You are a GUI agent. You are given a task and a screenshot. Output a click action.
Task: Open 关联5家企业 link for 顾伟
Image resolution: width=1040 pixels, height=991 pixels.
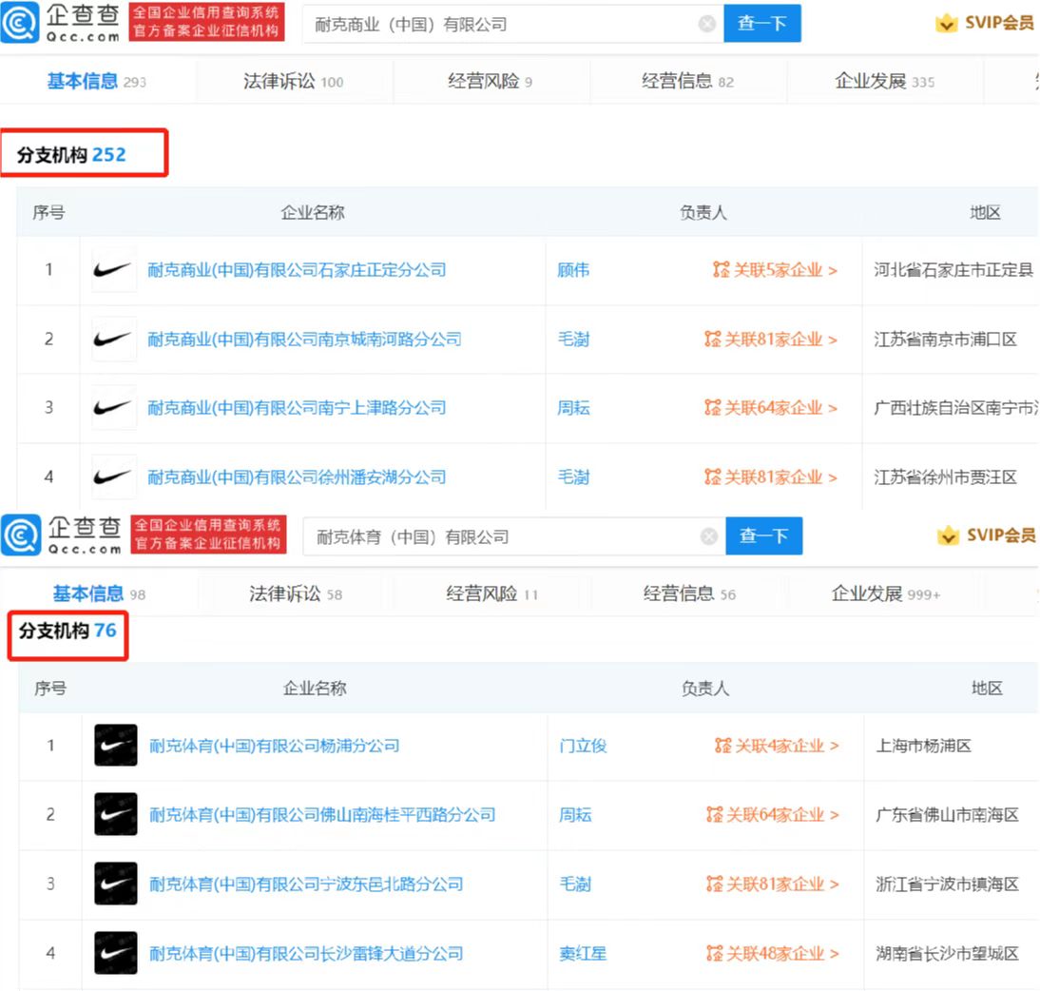[x=784, y=270]
